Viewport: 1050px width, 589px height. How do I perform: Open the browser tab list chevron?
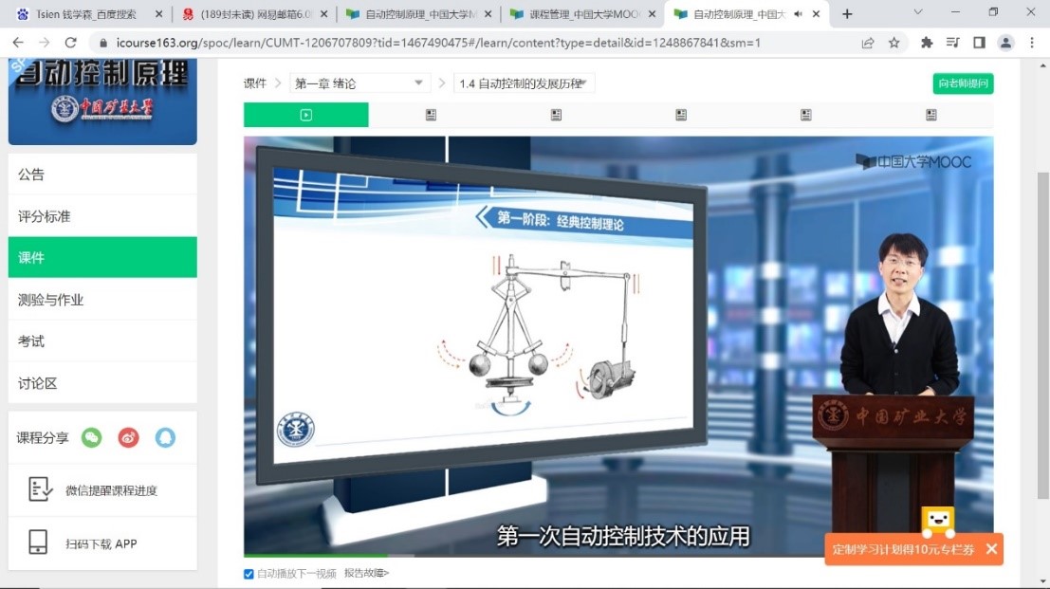(918, 13)
